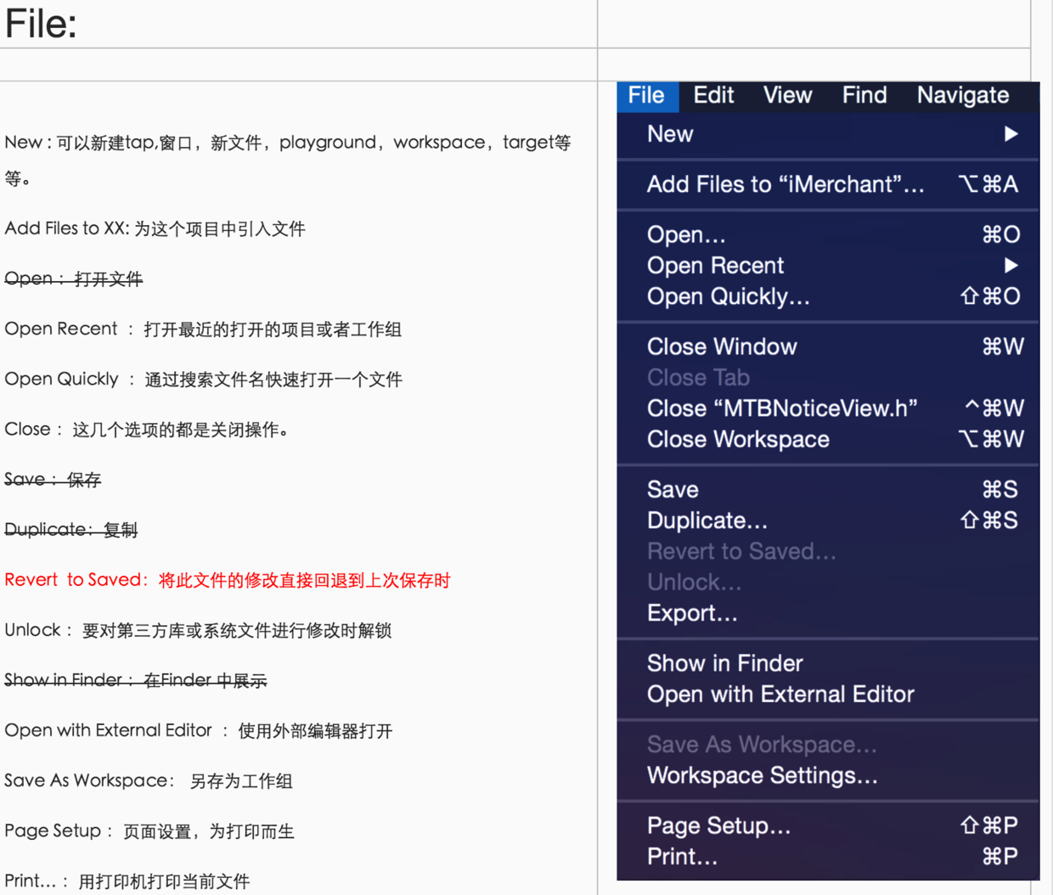This screenshot has width=1053, height=895.
Task: Open the Navigate menu
Action: tap(963, 96)
